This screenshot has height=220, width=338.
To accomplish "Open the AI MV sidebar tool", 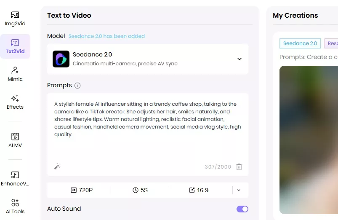I will tap(15, 140).
